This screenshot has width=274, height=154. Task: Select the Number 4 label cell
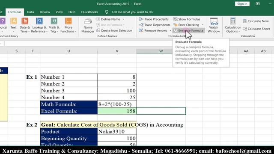pos(68,98)
